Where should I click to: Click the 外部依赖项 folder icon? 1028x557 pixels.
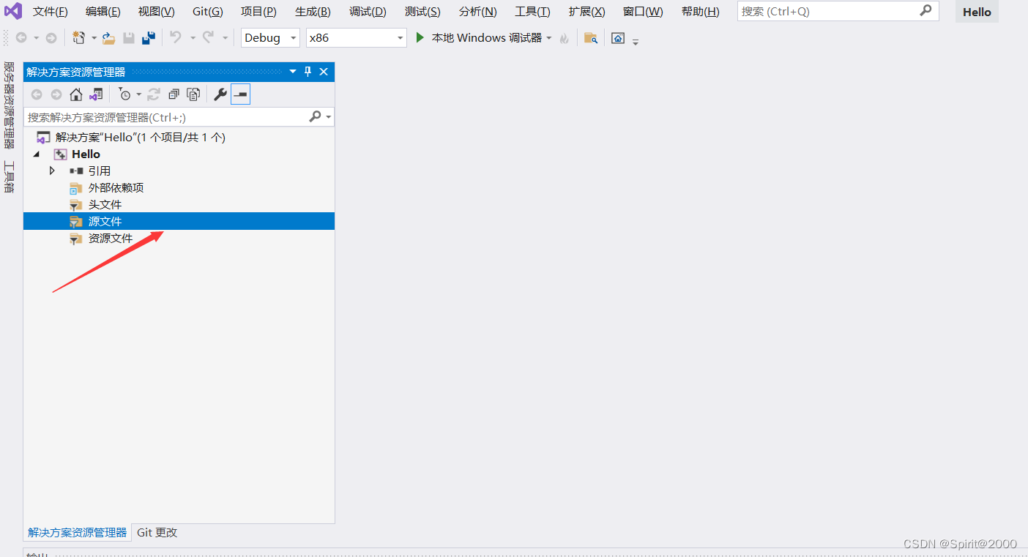(76, 188)
